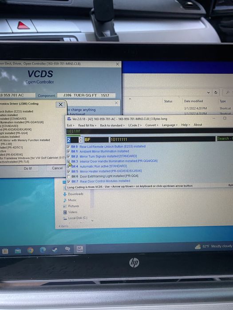Open the Convert menu
Screen dimensions: 233x310
pyautogui.click(x=152, y=125)
